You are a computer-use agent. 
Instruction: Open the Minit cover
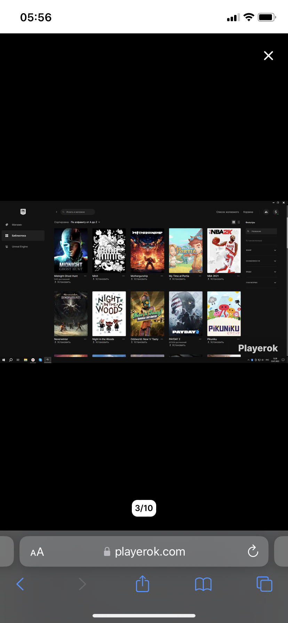[109, 250]
